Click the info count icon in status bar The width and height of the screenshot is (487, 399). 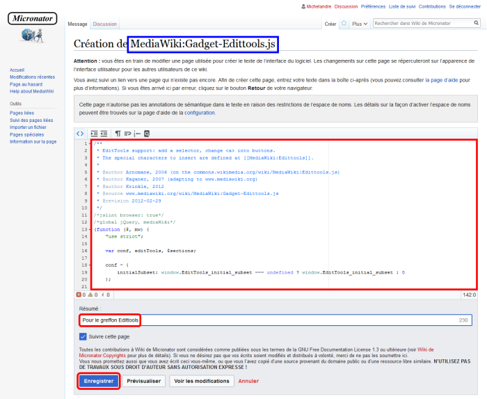coord(103,295)
